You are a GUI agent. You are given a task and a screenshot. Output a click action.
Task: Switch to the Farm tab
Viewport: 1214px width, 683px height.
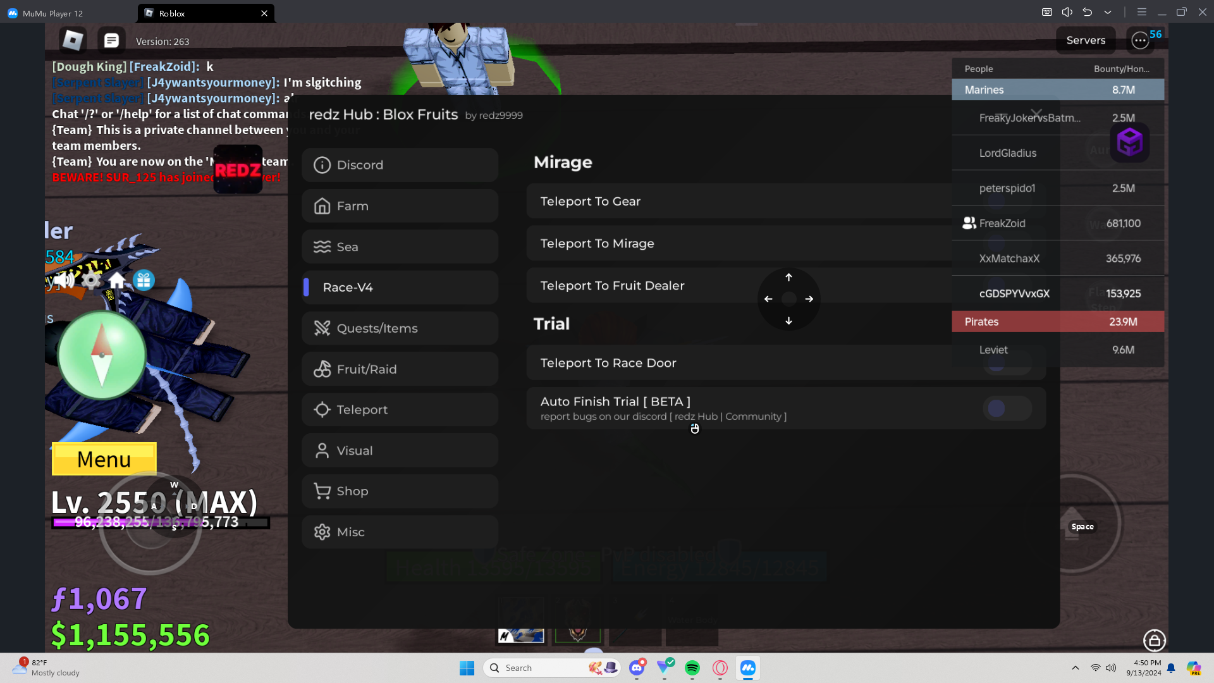pyautogui.click(x=400, y=206)
